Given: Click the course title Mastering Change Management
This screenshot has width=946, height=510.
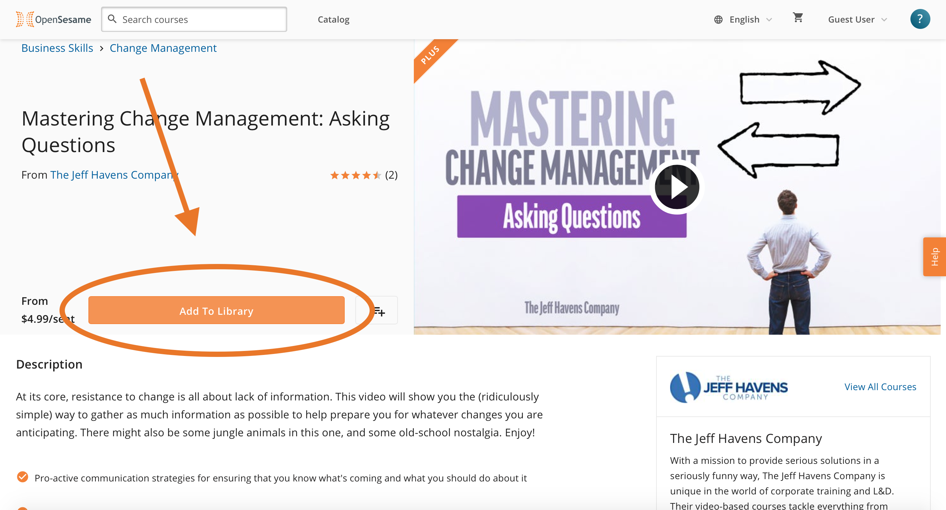Looking at the screenshot, I should (206, 131).
